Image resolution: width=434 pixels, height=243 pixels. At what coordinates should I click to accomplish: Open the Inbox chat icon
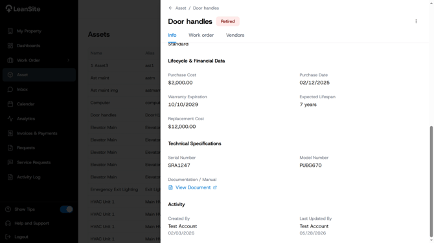point(10,89)
